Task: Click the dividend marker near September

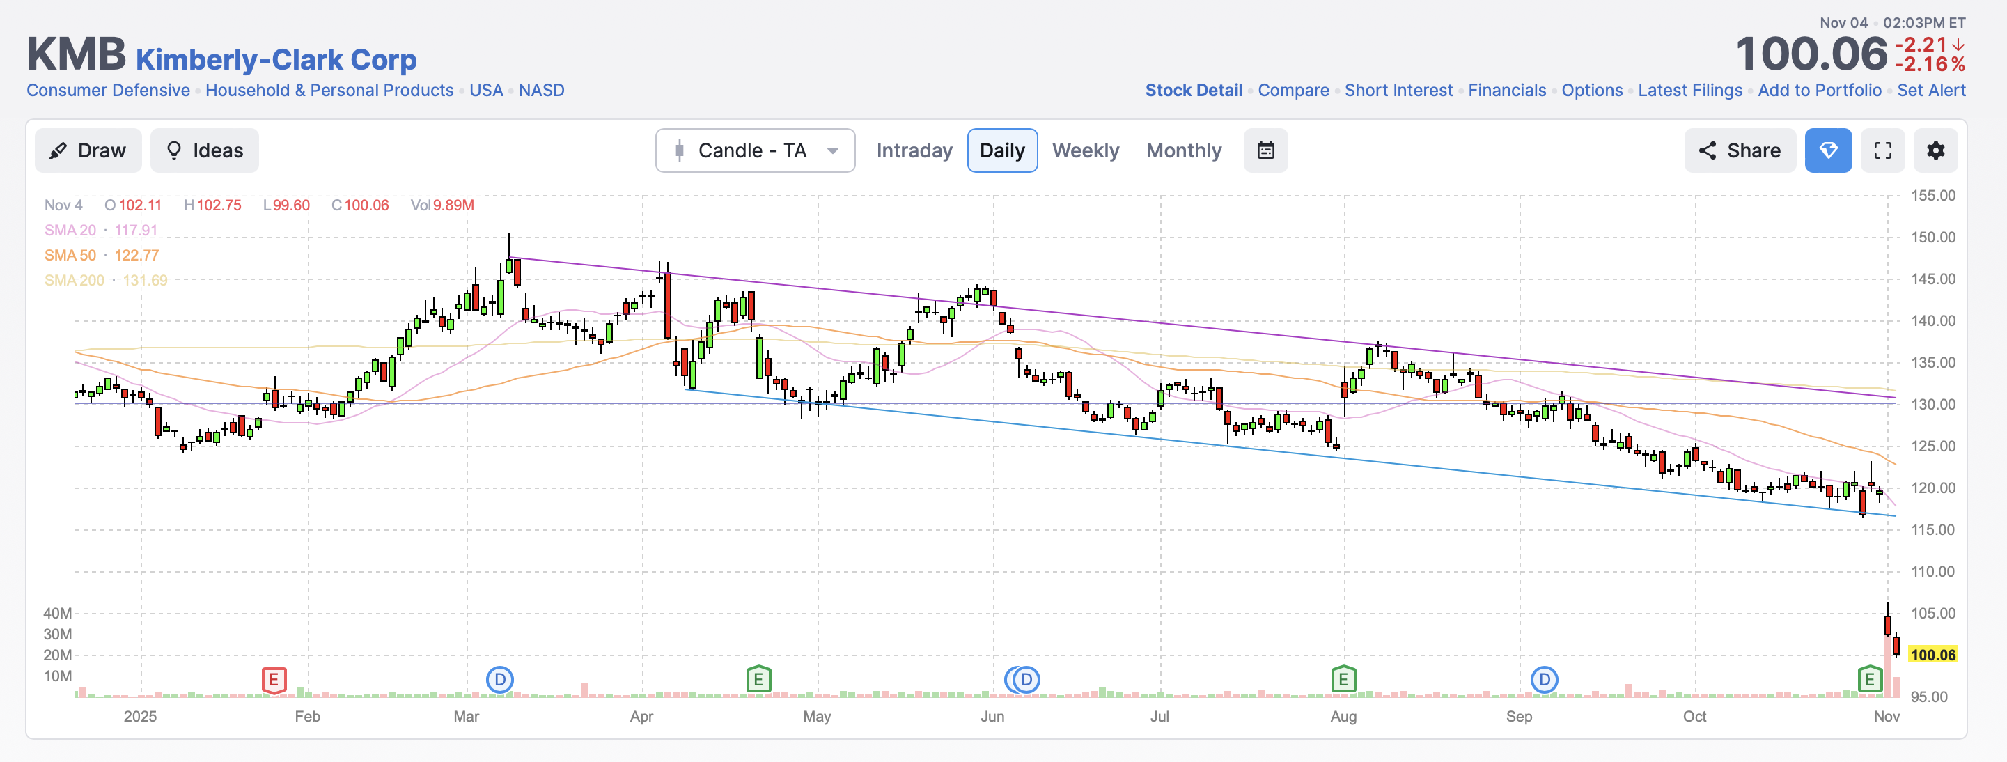Action: (x=1543, y=679)
